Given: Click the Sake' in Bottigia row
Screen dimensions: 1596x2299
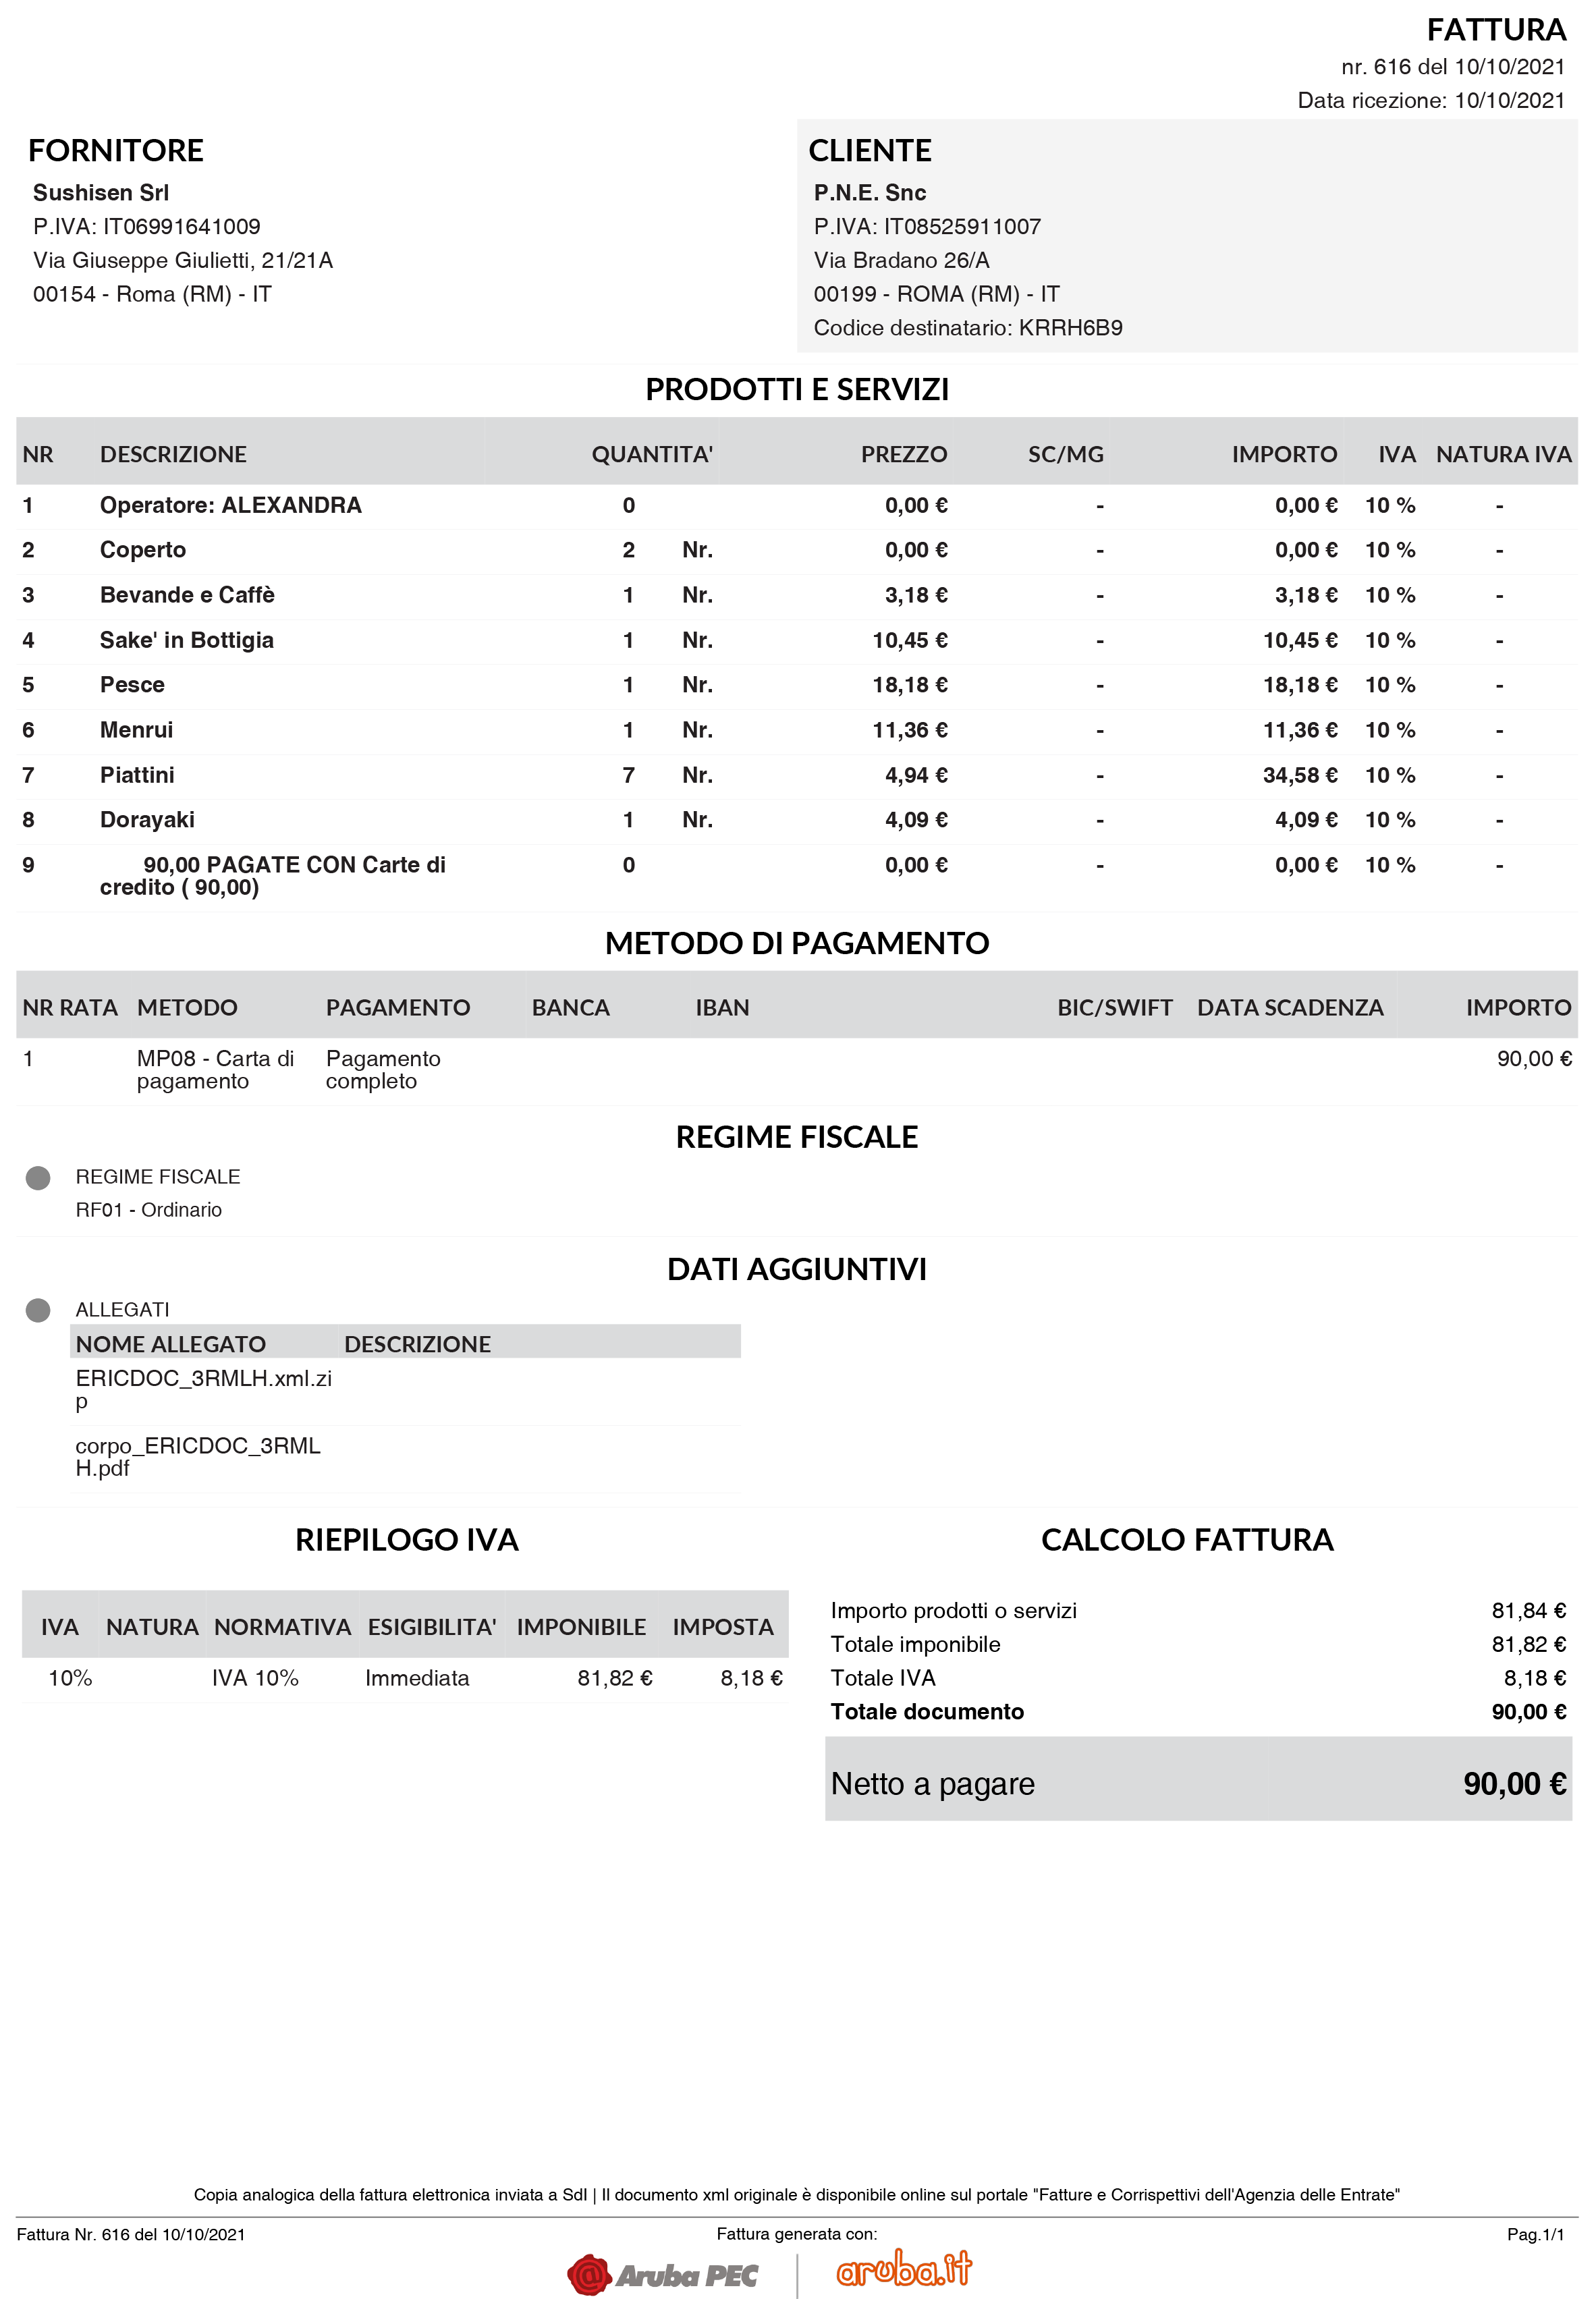Looking at the screenshot, I should point(186,640).
